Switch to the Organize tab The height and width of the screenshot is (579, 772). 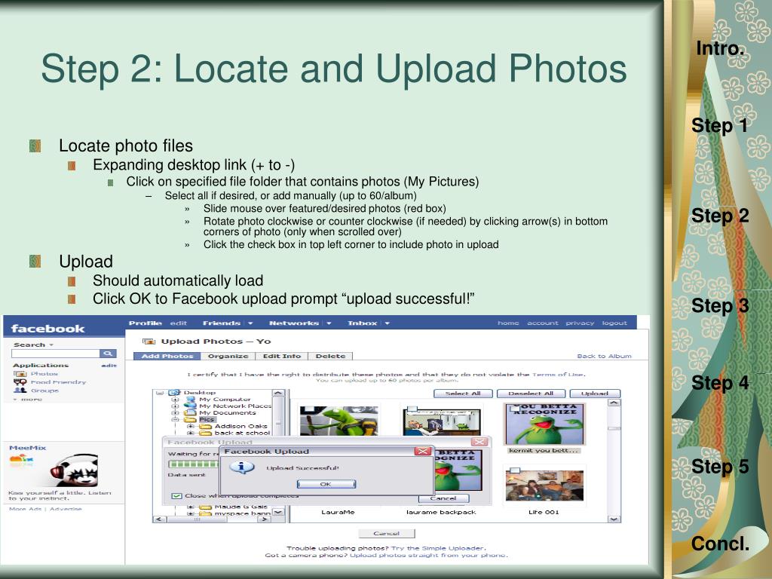pos(228,356)
